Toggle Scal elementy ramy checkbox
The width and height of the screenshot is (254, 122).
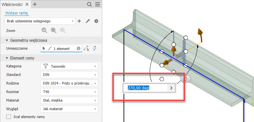tap(9, 117)
